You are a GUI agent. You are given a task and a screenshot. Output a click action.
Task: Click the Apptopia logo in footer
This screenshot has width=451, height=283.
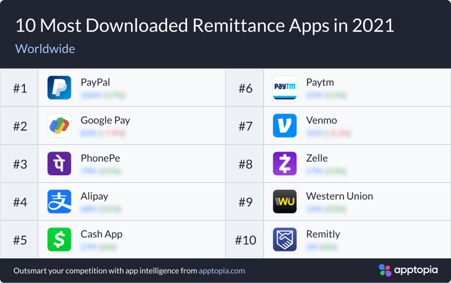coord(408,270)
